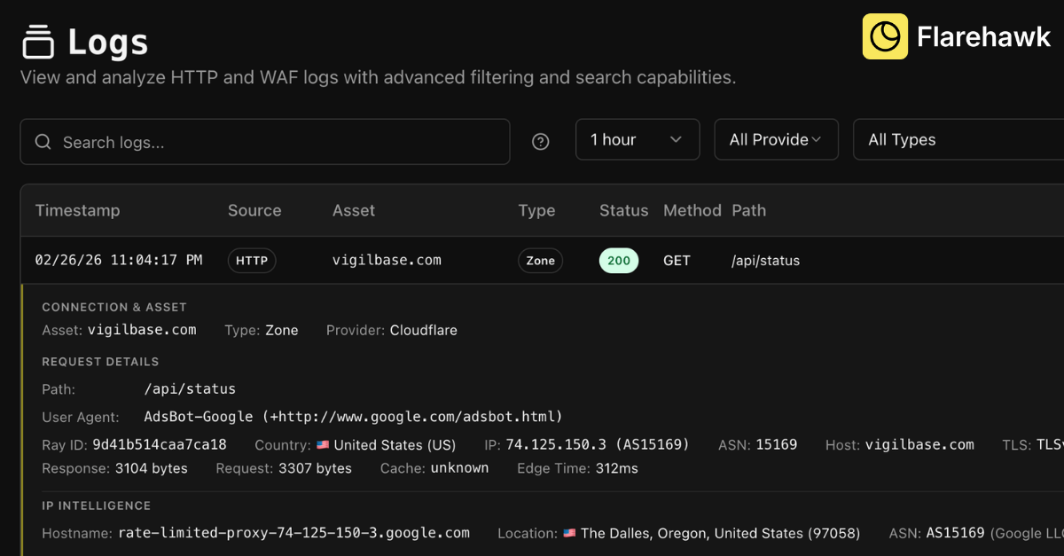The image size is (1064, 556).
Task: Click the magnifier icon in the search bar
Action: tap(43, 141)
